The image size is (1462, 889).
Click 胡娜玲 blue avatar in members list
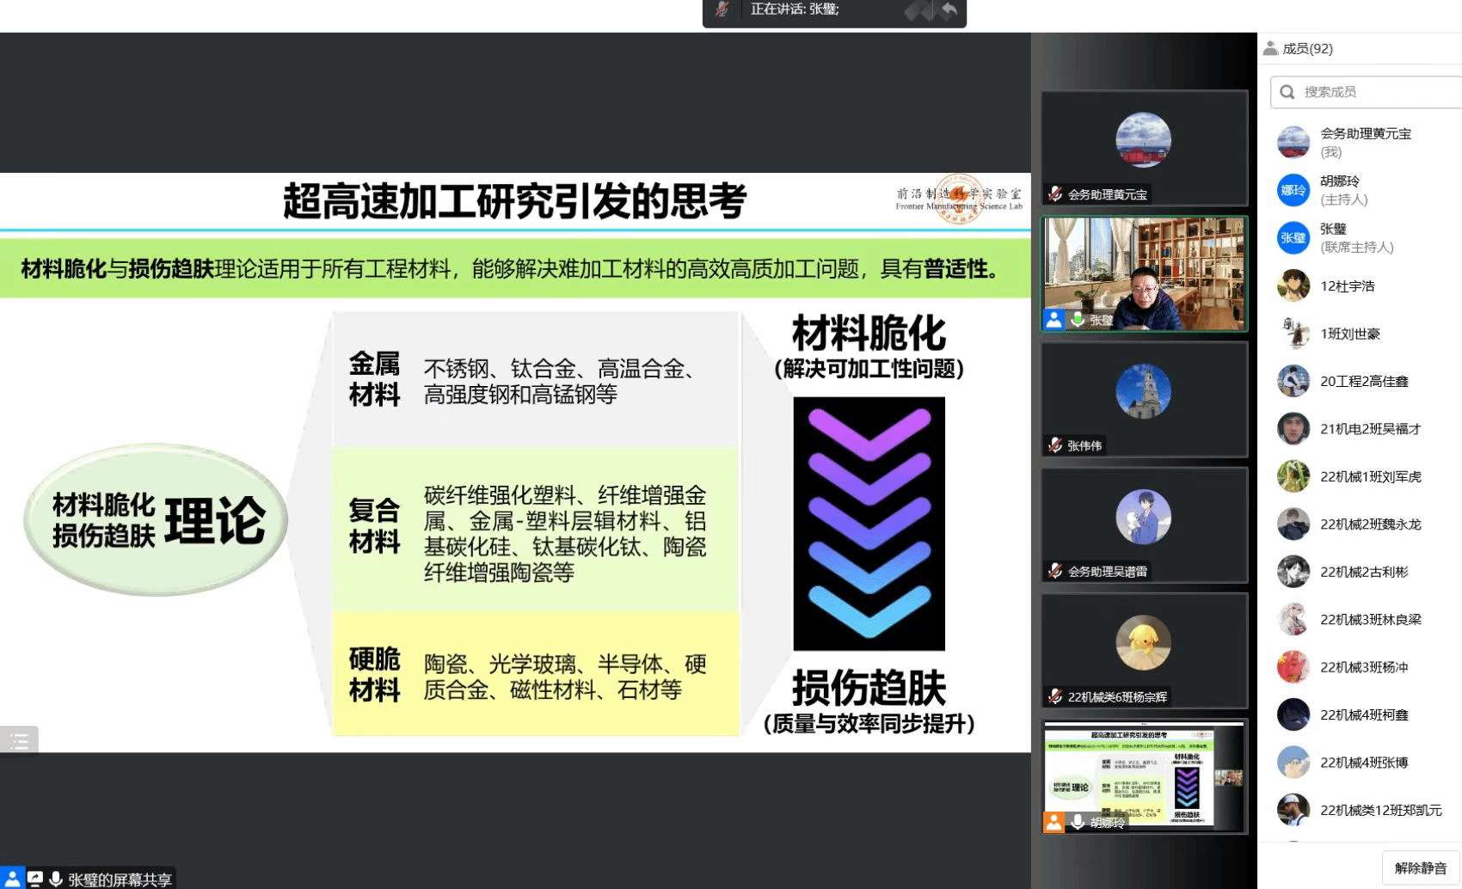tap(1293, 190)
